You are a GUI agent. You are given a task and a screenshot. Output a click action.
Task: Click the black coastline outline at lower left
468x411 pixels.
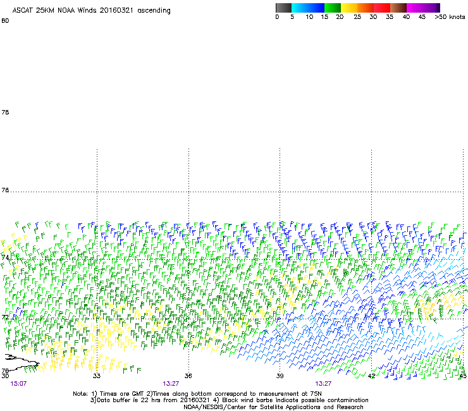[x=22, y=362]
